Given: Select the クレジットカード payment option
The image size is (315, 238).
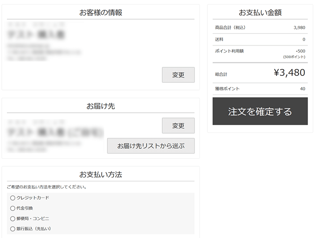Looking at the screenshot, I should (12, 198).
